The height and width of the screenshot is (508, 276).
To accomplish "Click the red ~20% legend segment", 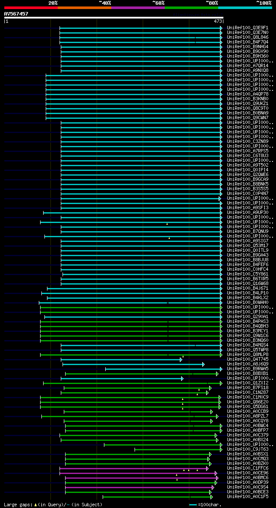I will point(31,7).
